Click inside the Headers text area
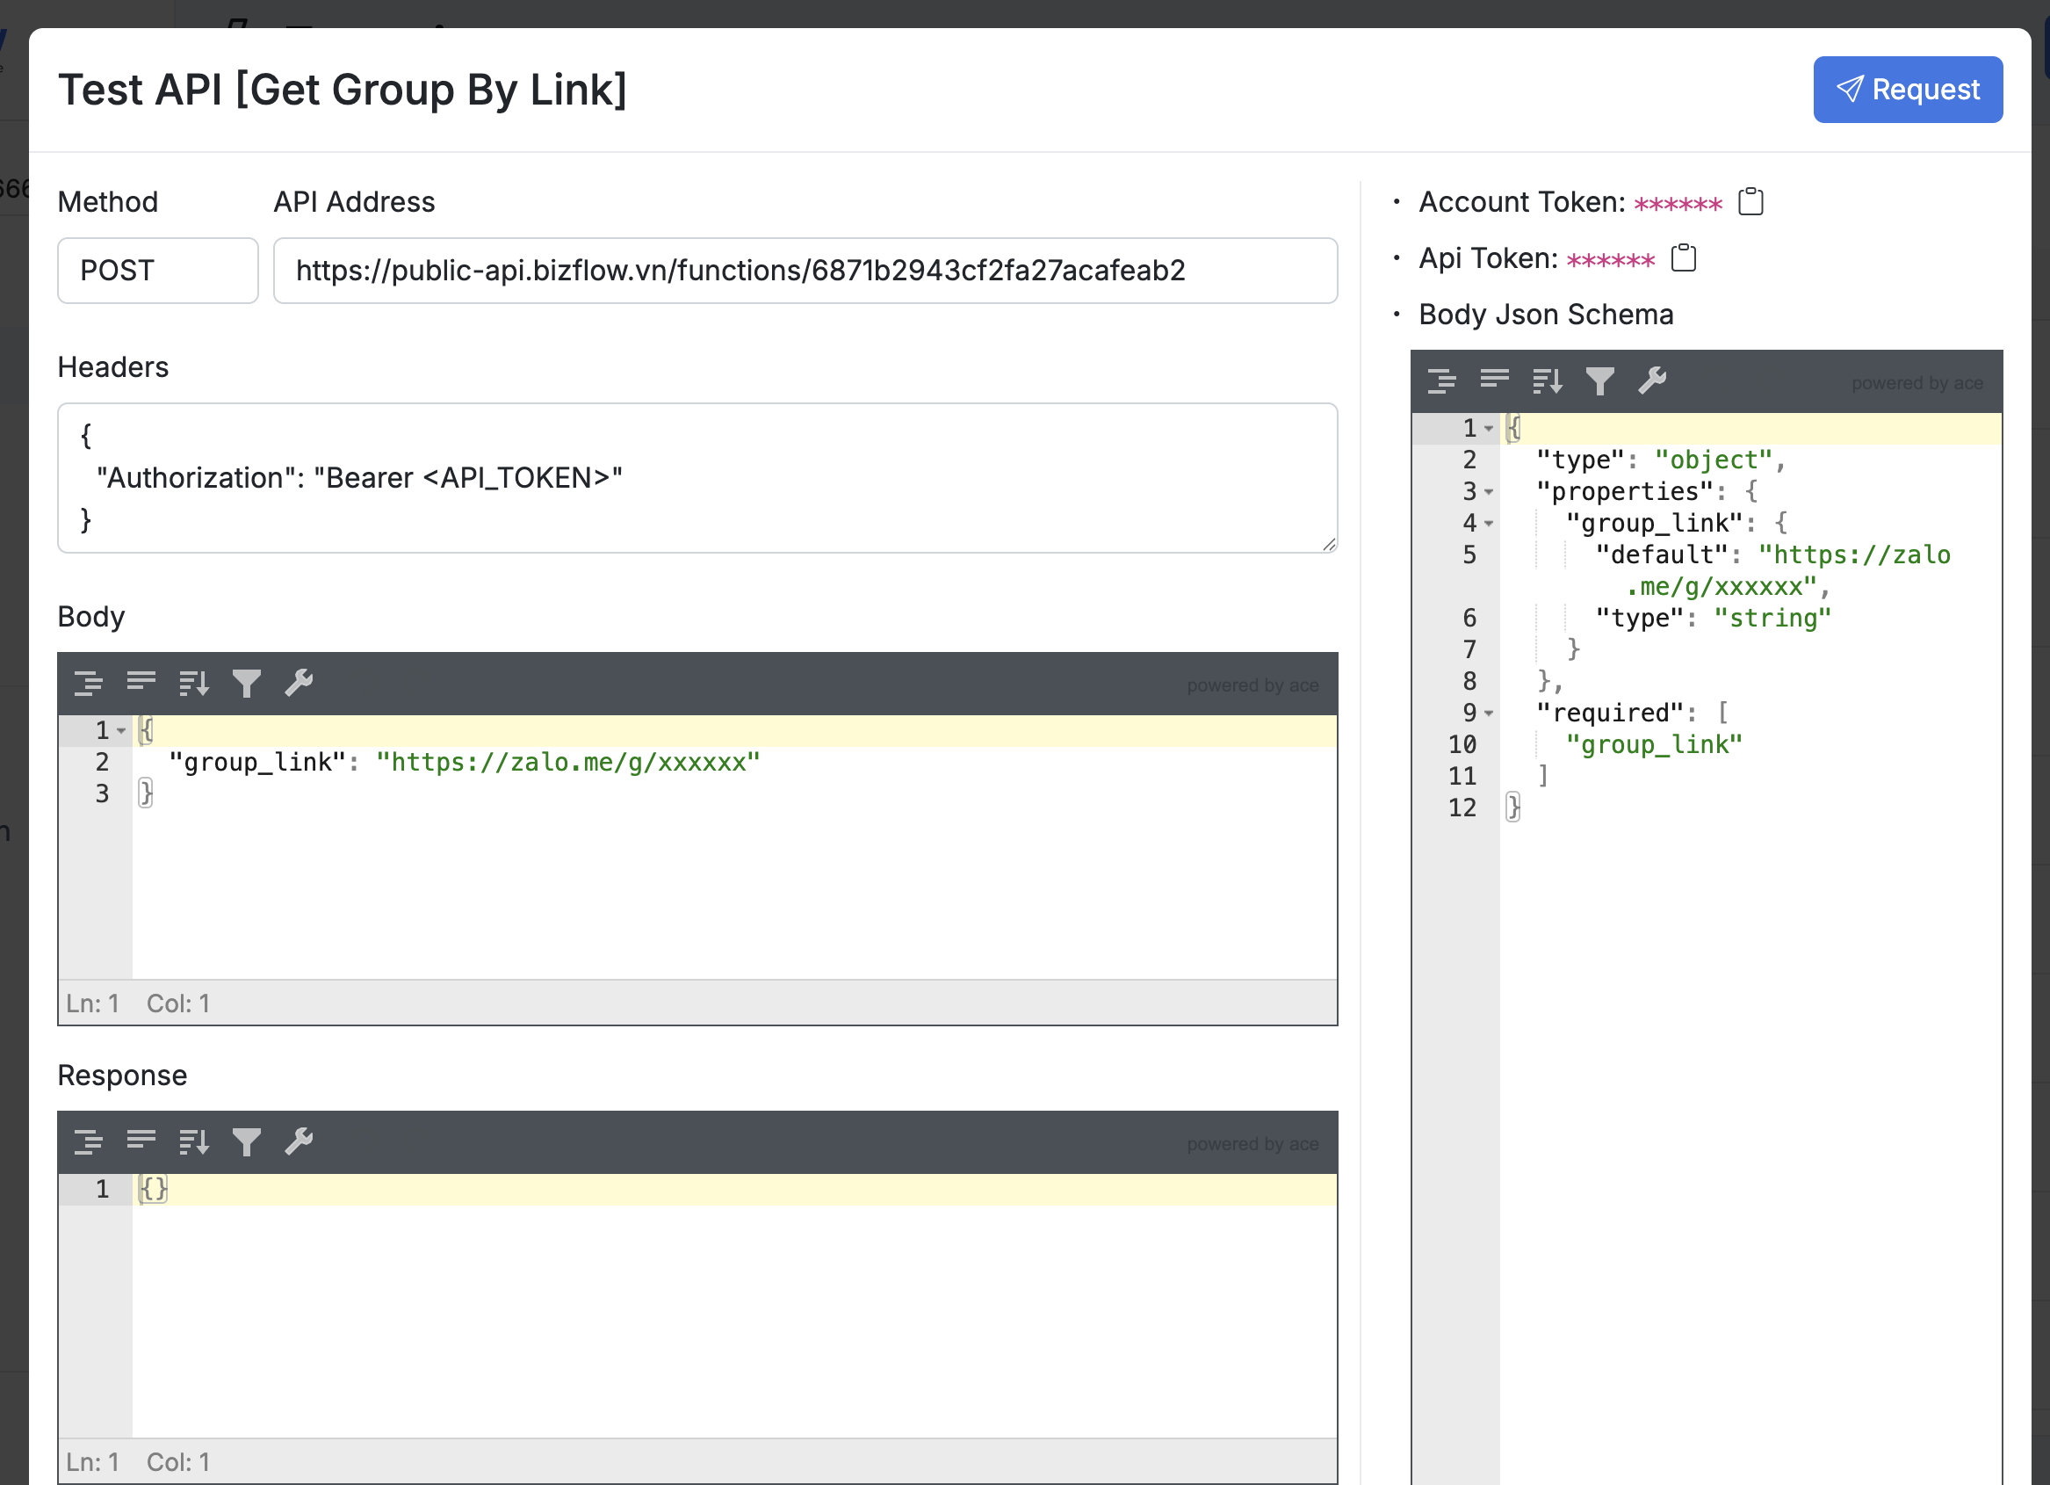 [696, 477]
